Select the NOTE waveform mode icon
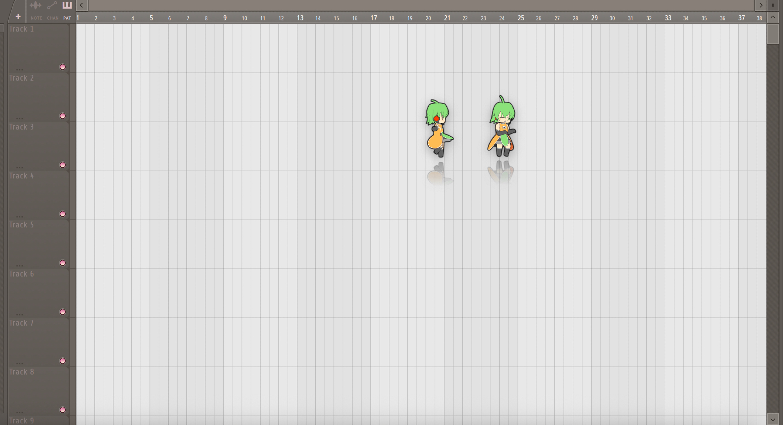783x425 pixels. point(36,6)
